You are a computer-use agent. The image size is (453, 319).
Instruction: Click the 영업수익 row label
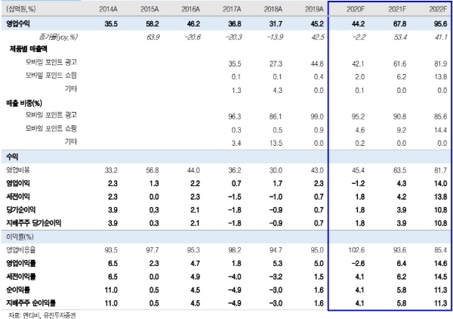tap(18, 23)
